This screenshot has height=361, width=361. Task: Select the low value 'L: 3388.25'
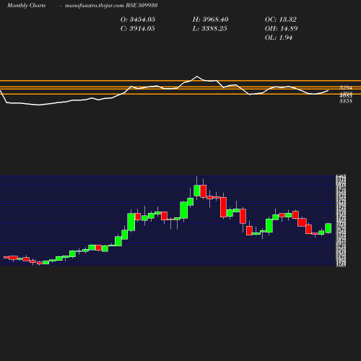pos(209,28)
